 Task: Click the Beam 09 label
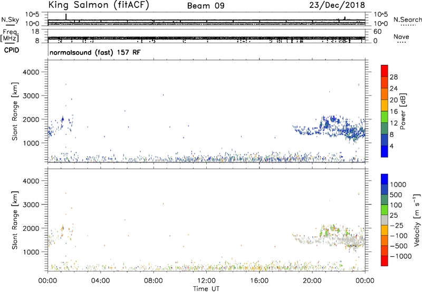click(206, 6)
